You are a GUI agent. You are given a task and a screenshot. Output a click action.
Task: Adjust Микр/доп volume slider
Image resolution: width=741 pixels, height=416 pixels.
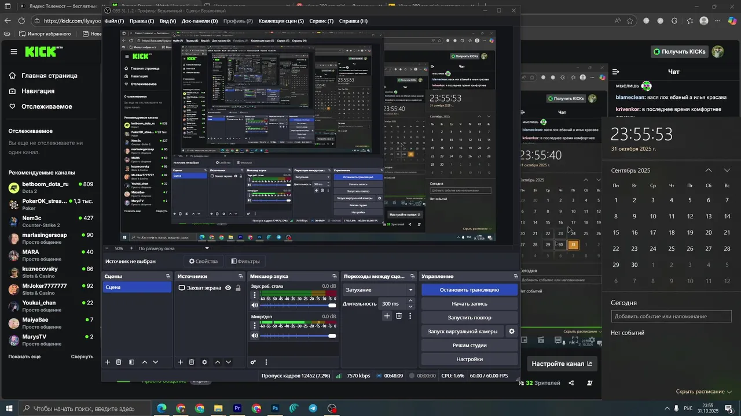[x=298, y=336]
